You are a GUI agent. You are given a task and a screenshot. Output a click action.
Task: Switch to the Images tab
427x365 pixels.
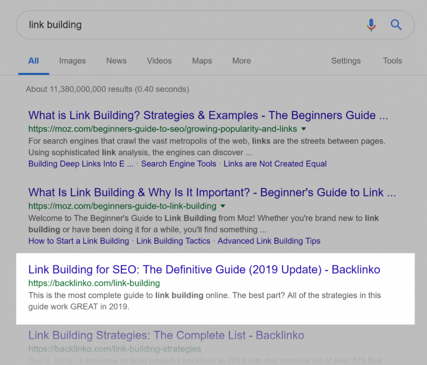[x=73, y=61]
